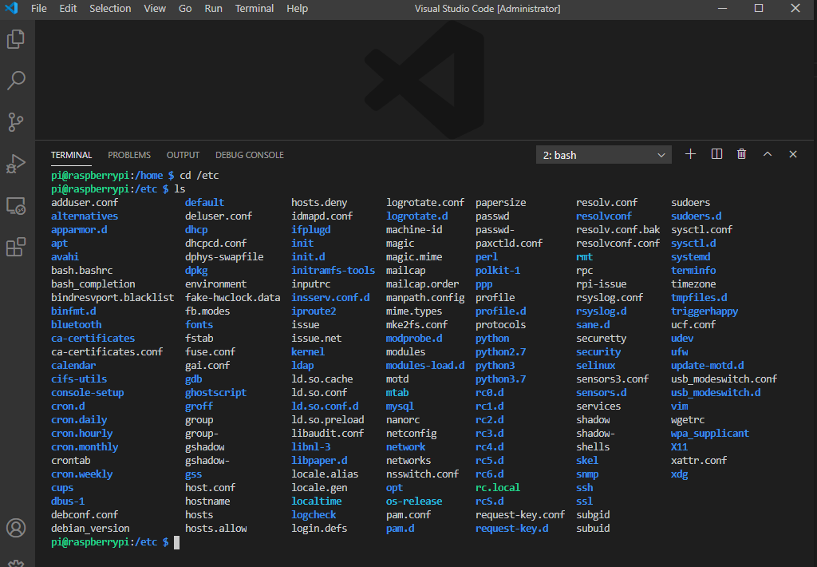The height and width of the screenshot is (567, 817).
Task: Close the terminal panel
Action: (793, 154)
